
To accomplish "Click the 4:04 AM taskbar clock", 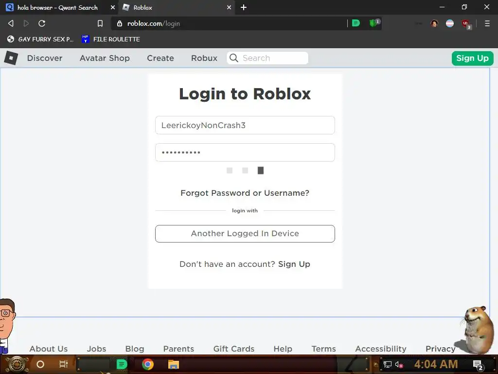I will pyautogui.click(x=436, y=364).
